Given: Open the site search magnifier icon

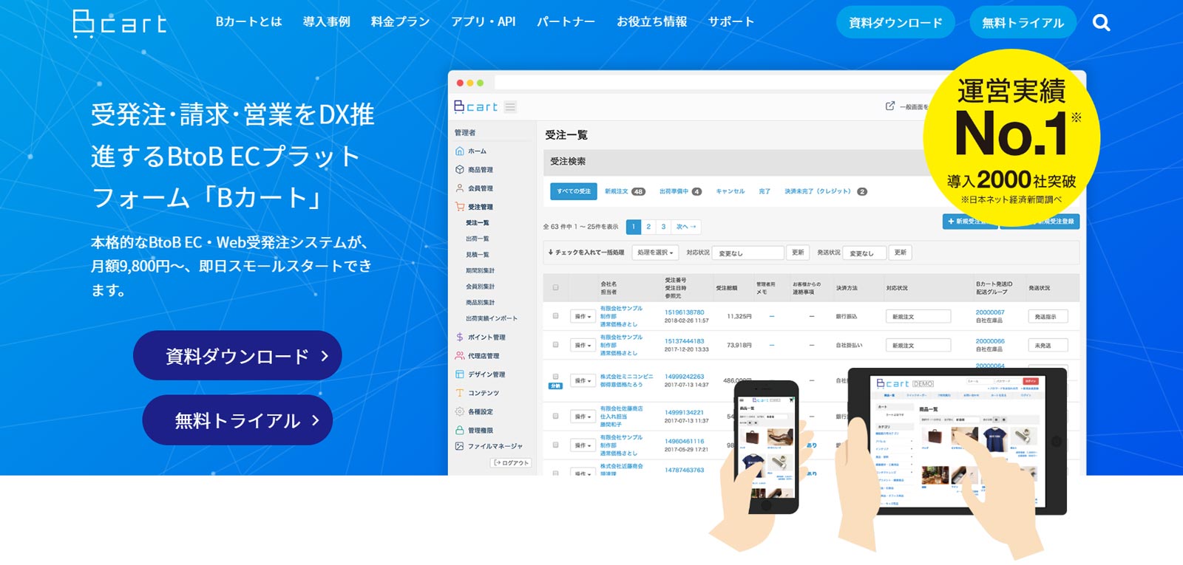Looking at the screenshot, I should tap(1101, 23).
